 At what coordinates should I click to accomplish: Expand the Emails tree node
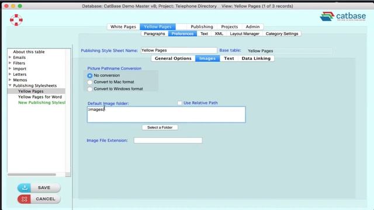(x=10, y=57)
